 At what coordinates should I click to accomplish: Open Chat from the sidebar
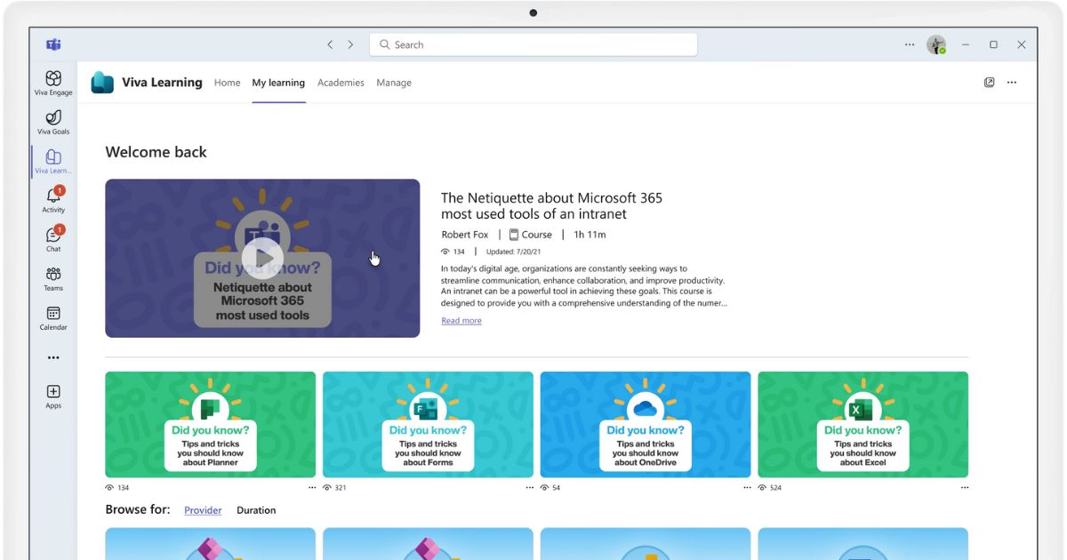53,238
